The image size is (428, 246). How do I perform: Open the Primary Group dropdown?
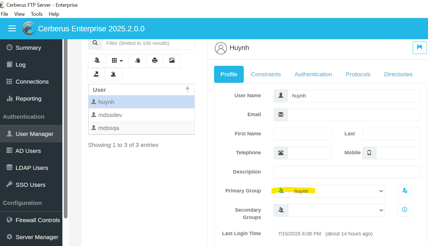click(336, 191)
